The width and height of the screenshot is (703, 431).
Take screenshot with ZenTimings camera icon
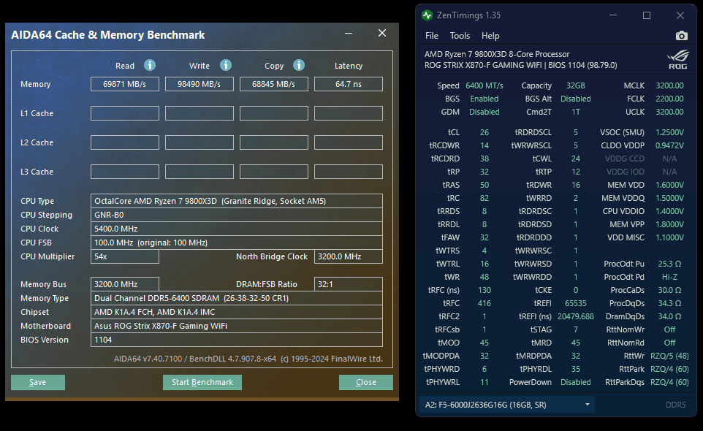[x=682, y=35]
